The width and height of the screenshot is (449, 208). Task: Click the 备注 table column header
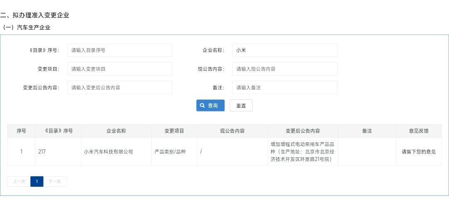click(x=367, y=131)
